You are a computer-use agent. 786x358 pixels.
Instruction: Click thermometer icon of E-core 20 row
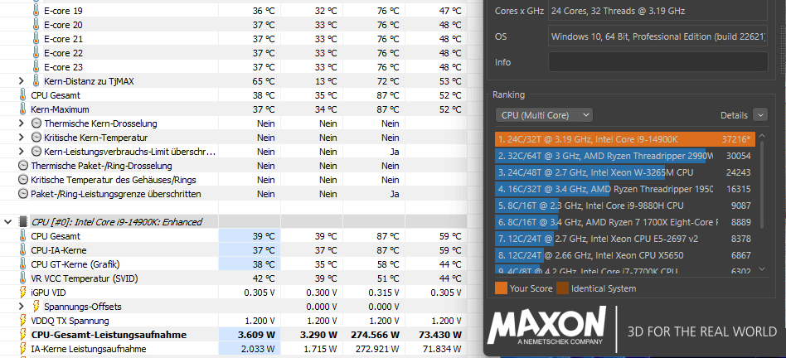(36, 25)
